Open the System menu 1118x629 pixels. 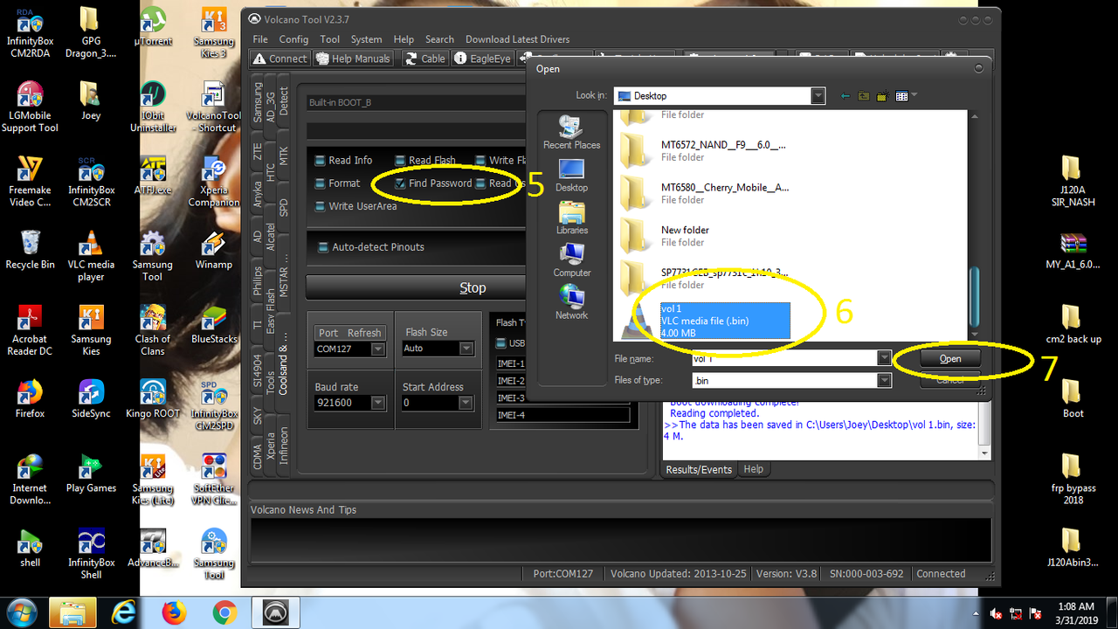pyautogui.click(x=366, y=39)
